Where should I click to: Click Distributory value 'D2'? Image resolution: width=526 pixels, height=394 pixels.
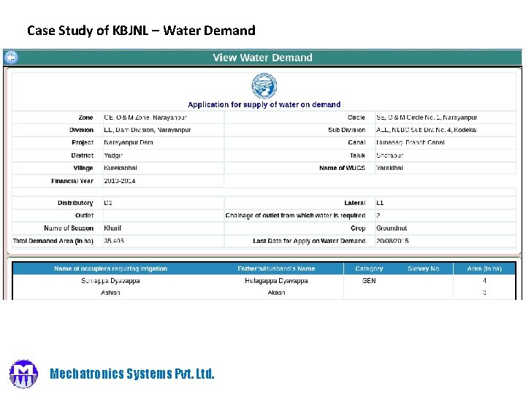[108, 203]
